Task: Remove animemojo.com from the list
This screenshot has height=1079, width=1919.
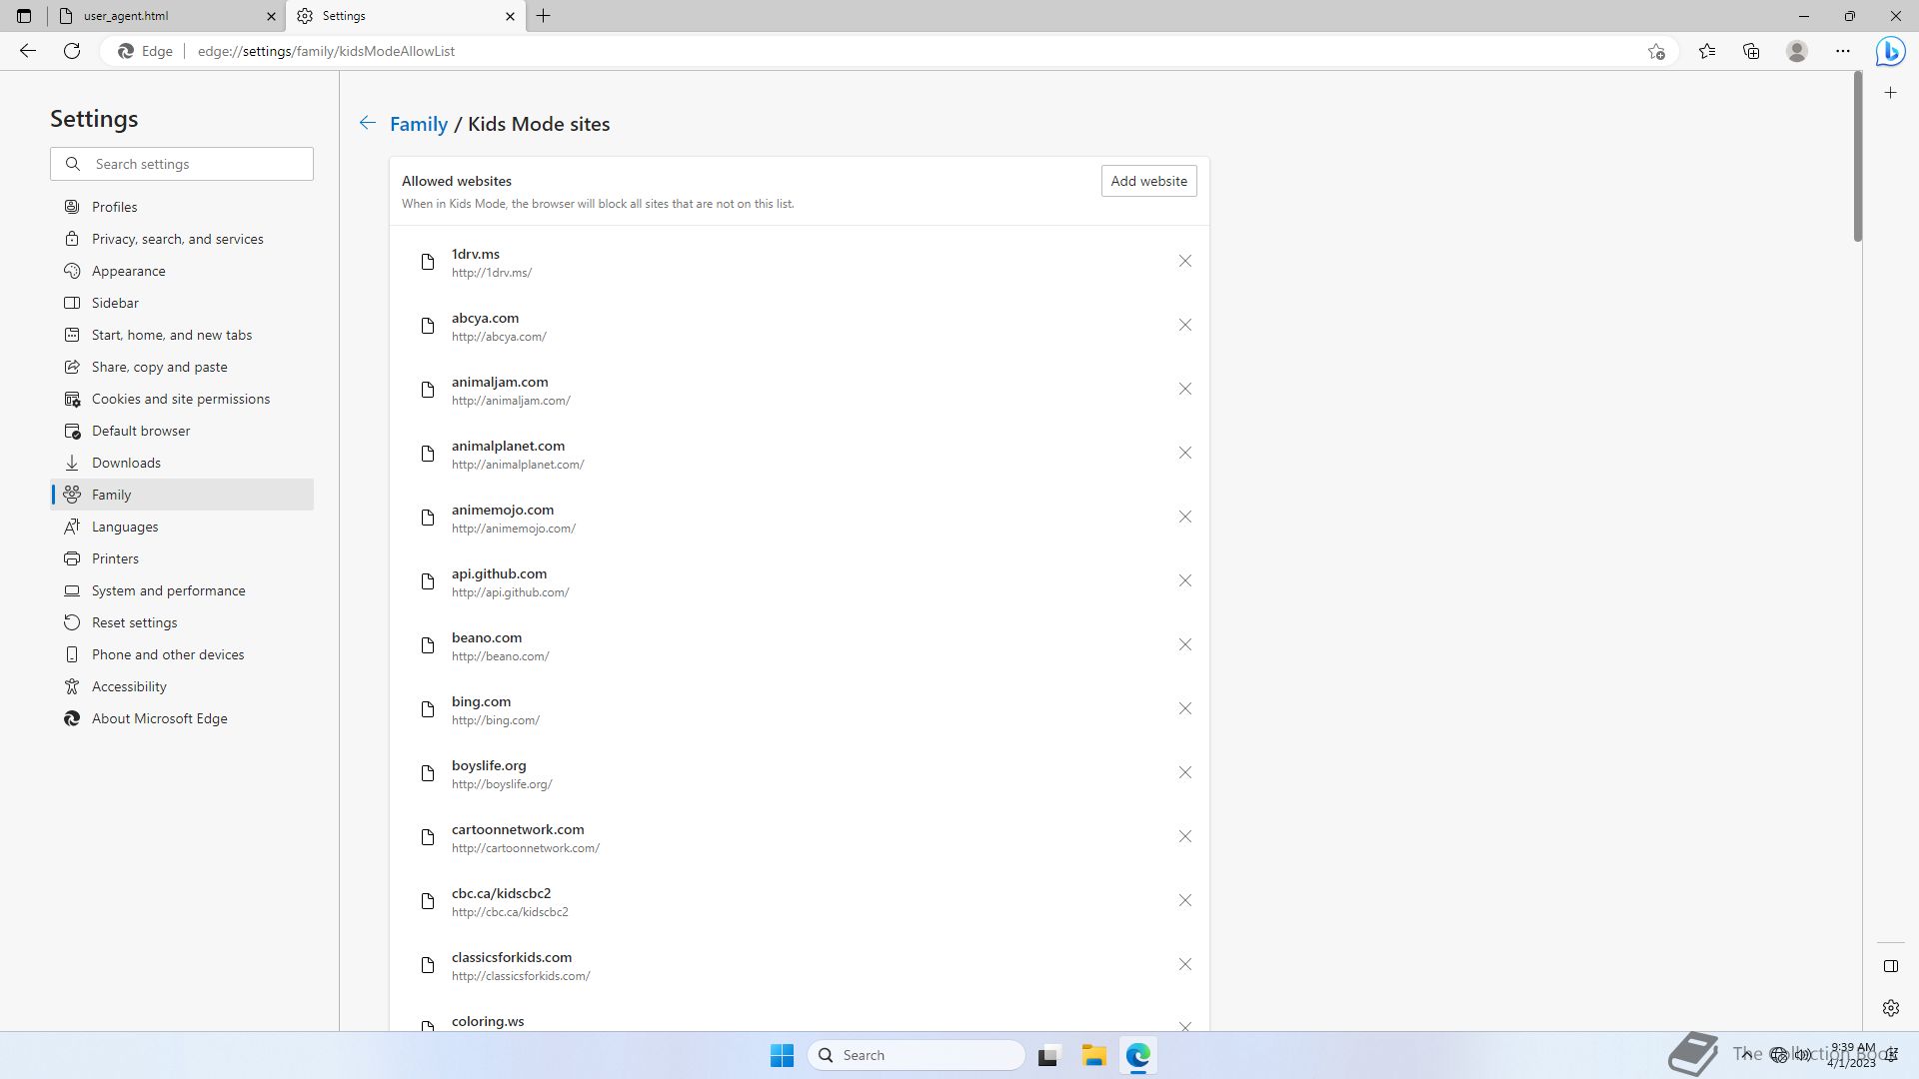Action: (1184, 517)
